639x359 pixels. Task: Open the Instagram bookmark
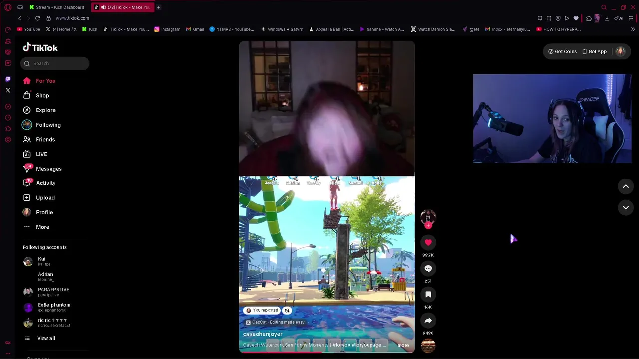[167, 29]
